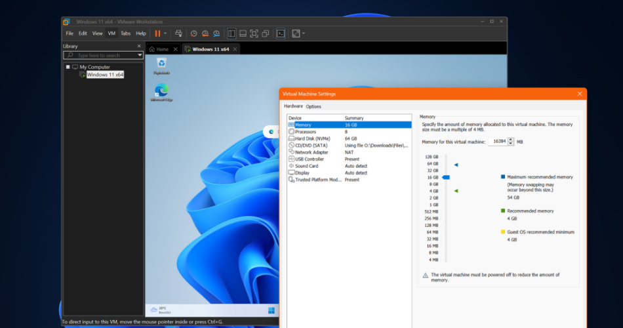The height and width of the screenshot is (328, 623).
Task: Switch to the Options tab in settings
Action: (313, 106)
